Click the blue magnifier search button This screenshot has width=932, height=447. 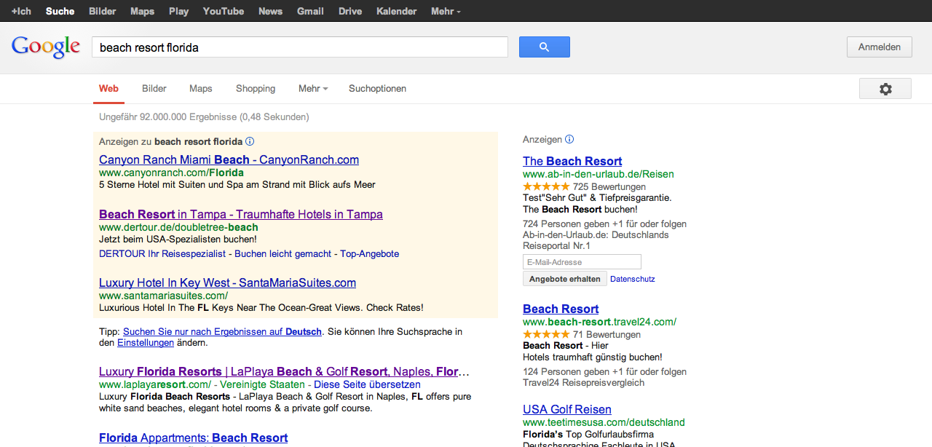[x=544, y=47]
